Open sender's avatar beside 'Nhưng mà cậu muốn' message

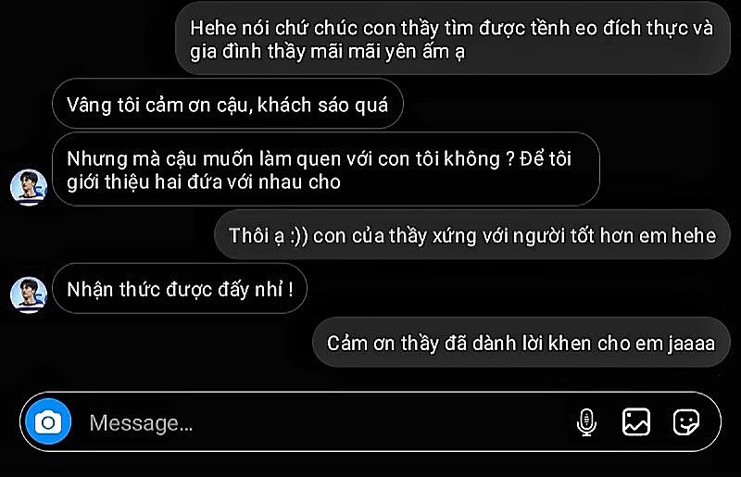click(x=29, y=187)
